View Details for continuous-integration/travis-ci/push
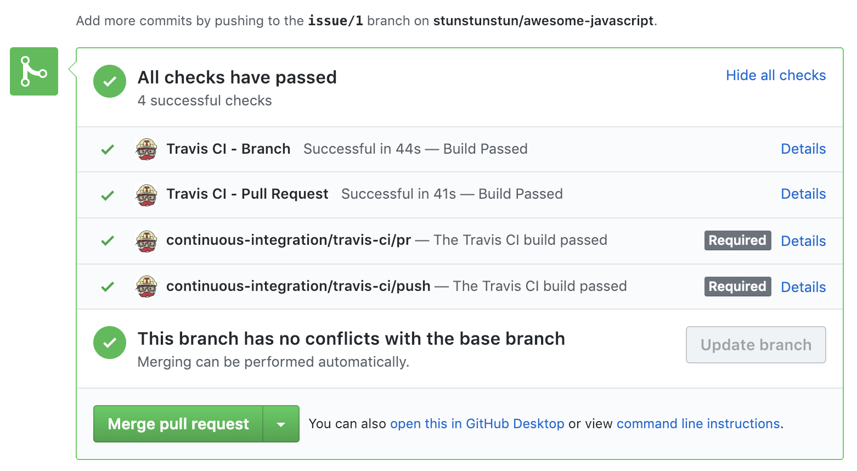This screenshot has width=857, height=471. [803, 287]
